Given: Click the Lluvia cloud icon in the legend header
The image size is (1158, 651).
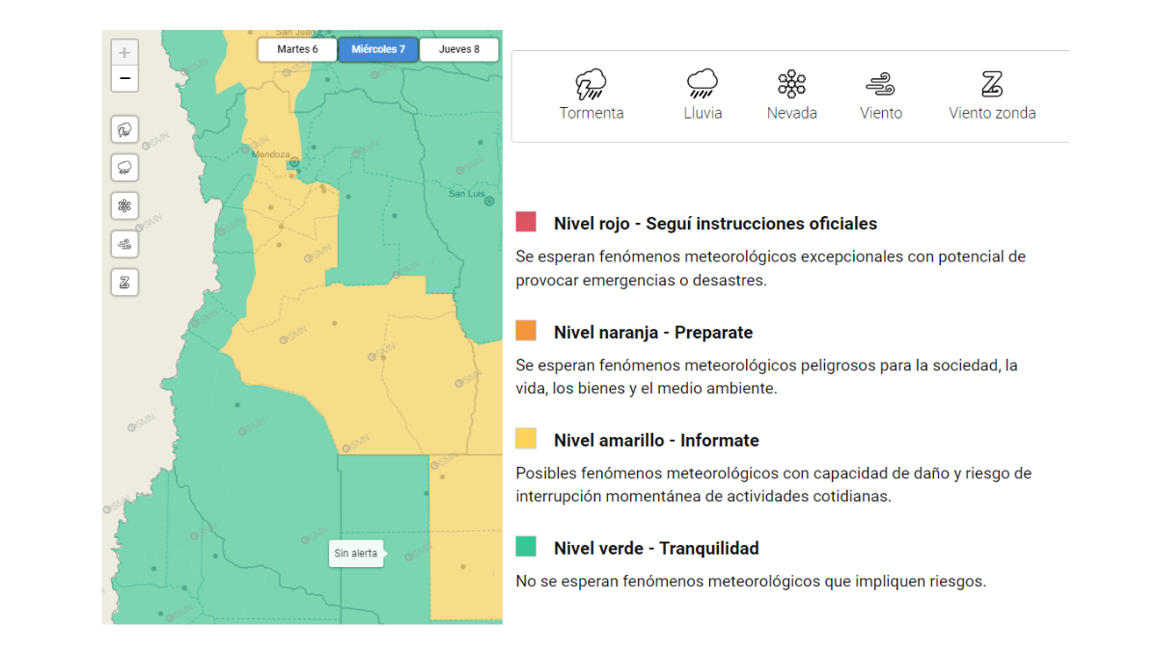Looking at the screenshot, I should [702, 84].
